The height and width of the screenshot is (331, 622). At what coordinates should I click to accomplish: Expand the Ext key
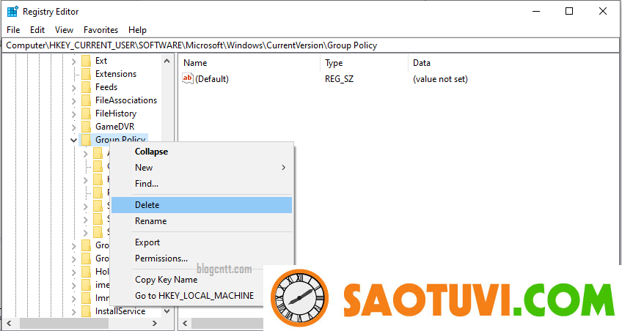coord(74,62)
